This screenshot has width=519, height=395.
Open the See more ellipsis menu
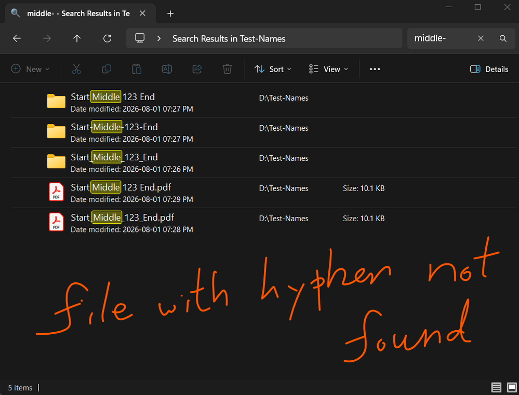coord(375,69)
